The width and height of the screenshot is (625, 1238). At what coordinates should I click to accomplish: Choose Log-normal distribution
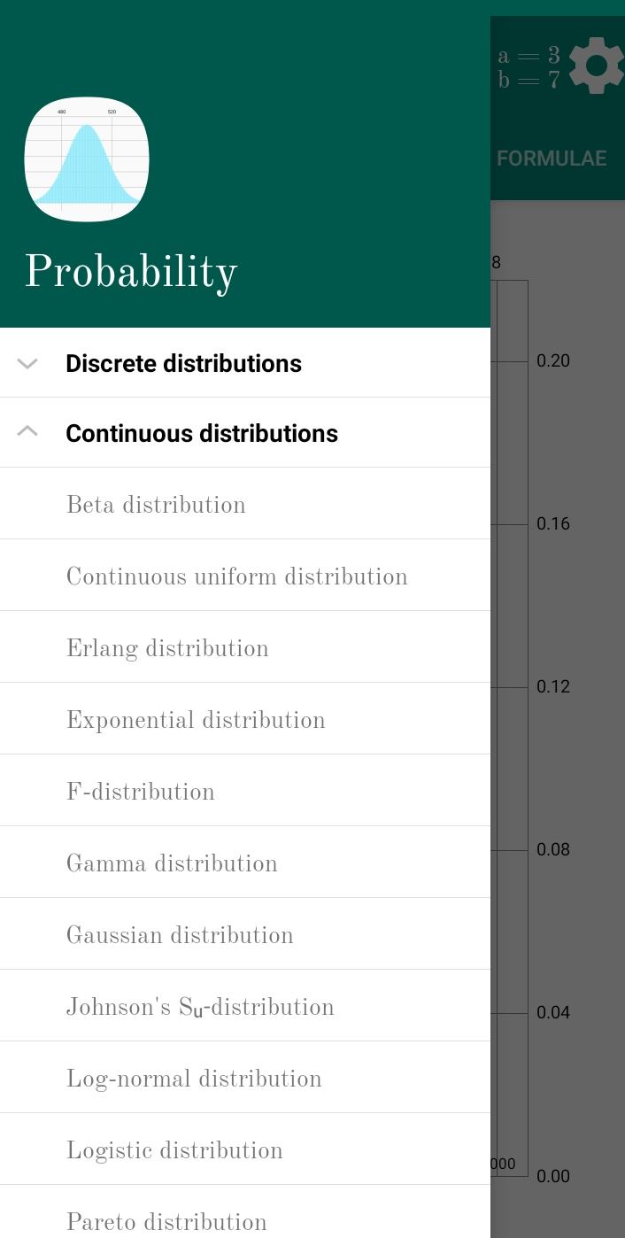245,1078
